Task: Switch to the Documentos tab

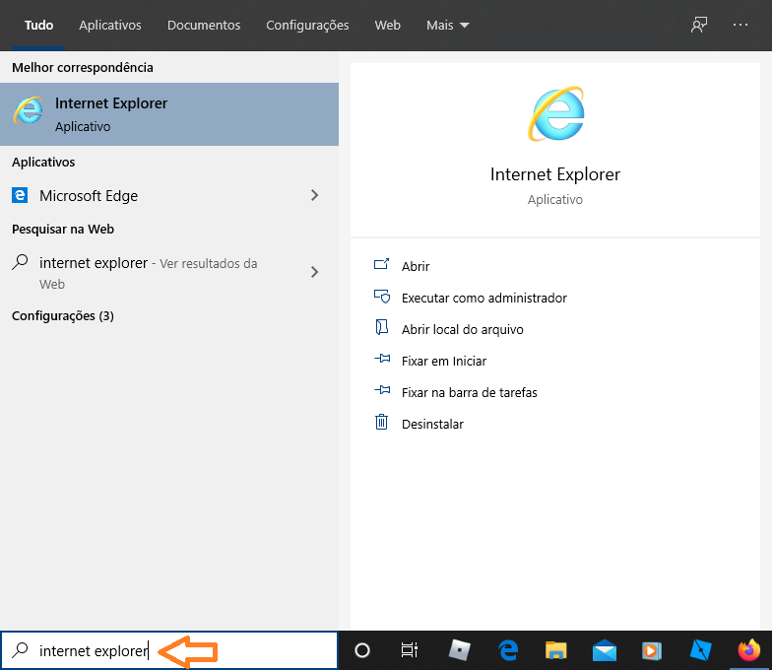Action: [204, 25]
